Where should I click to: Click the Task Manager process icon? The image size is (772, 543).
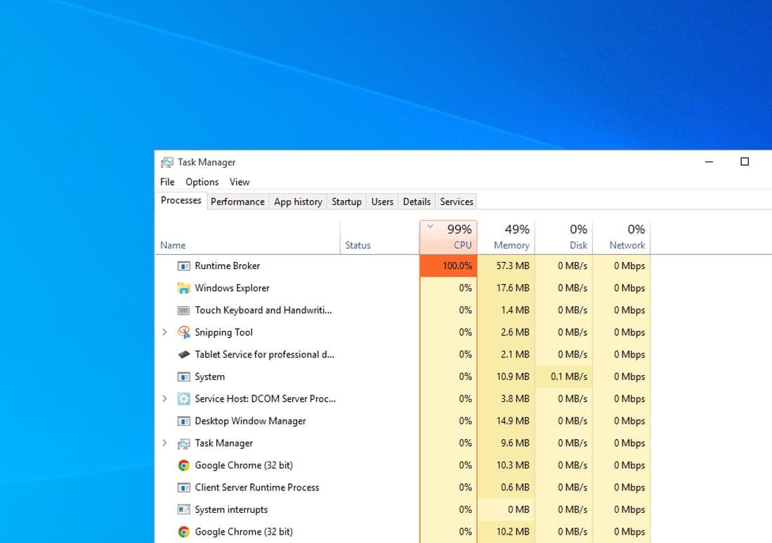point(183,443)
